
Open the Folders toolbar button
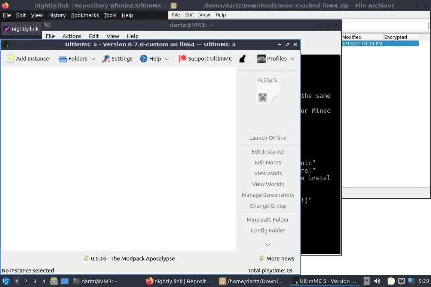click(73, 59)
